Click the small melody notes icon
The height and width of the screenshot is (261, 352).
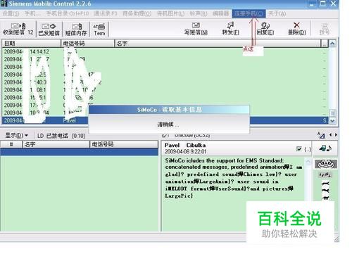[x=325, y=174]
